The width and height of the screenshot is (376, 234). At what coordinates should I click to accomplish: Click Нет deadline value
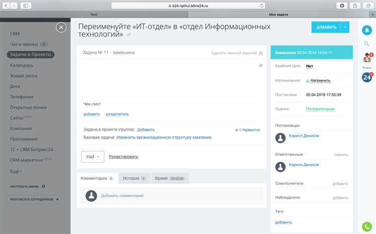click(310, 66)
